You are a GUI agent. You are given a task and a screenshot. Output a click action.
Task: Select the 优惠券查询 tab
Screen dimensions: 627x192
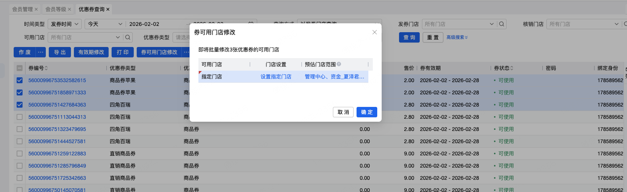coord(92,9)
